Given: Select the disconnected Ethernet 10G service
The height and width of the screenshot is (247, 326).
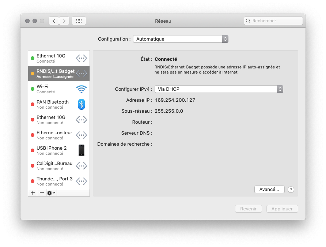Looking at the screenshot, I should click(59, 120).
